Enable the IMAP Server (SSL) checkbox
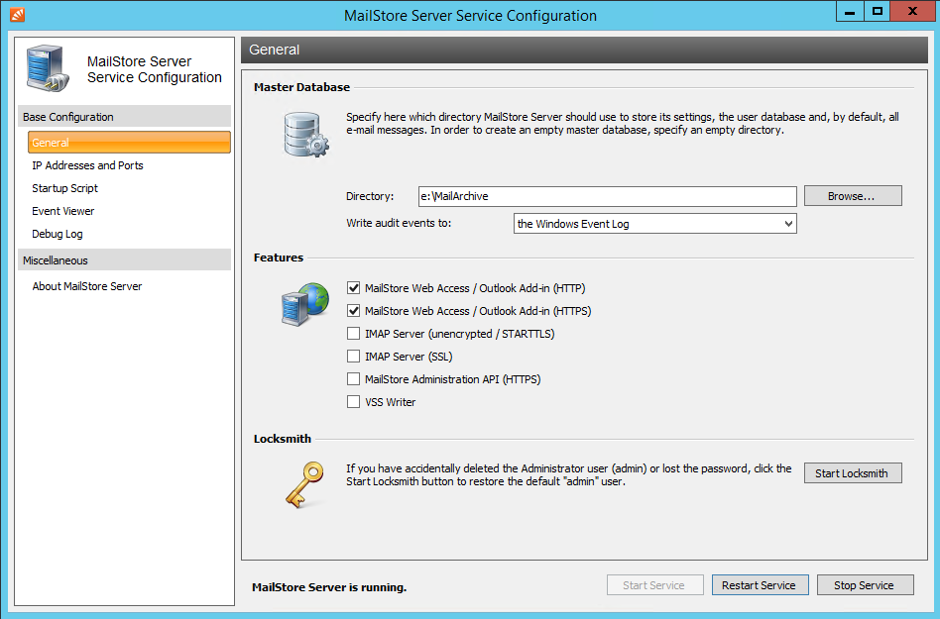The width and height of the screenshot is (940, 619). [354, 357]
